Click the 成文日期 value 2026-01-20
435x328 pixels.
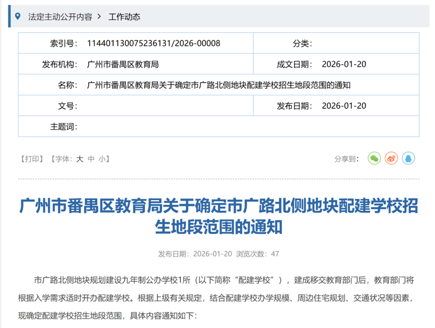(x=344, y=64)
